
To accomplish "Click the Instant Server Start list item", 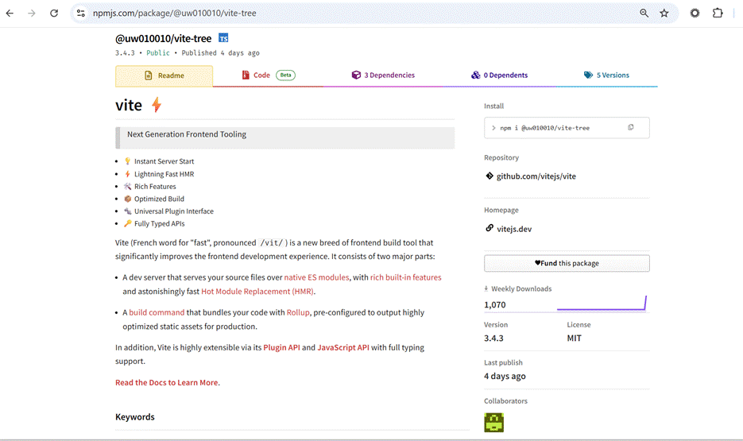I will [x=164, y=161].
